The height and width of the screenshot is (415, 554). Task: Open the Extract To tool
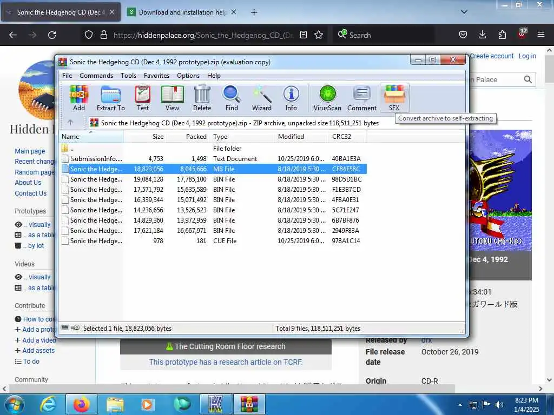(x=110, y=98)
